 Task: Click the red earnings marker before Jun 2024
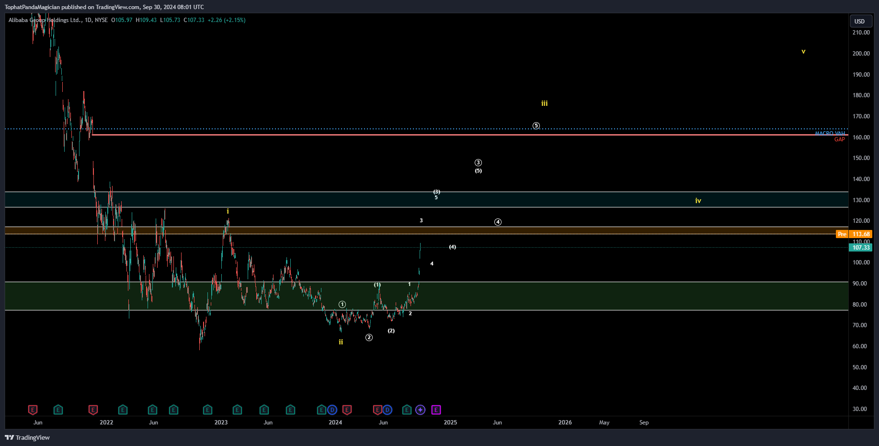377,410
